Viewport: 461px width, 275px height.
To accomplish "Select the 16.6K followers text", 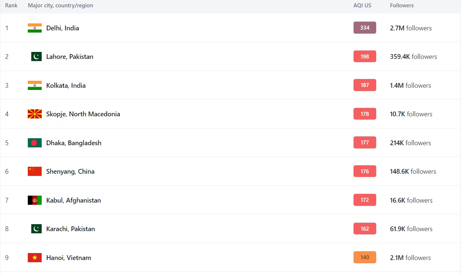I will (411, 200).
